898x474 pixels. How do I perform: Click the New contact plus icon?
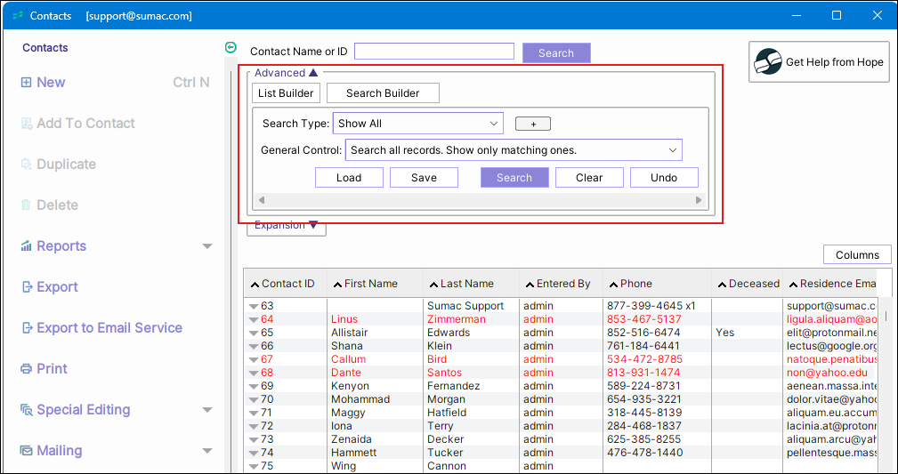pos(26,83)
